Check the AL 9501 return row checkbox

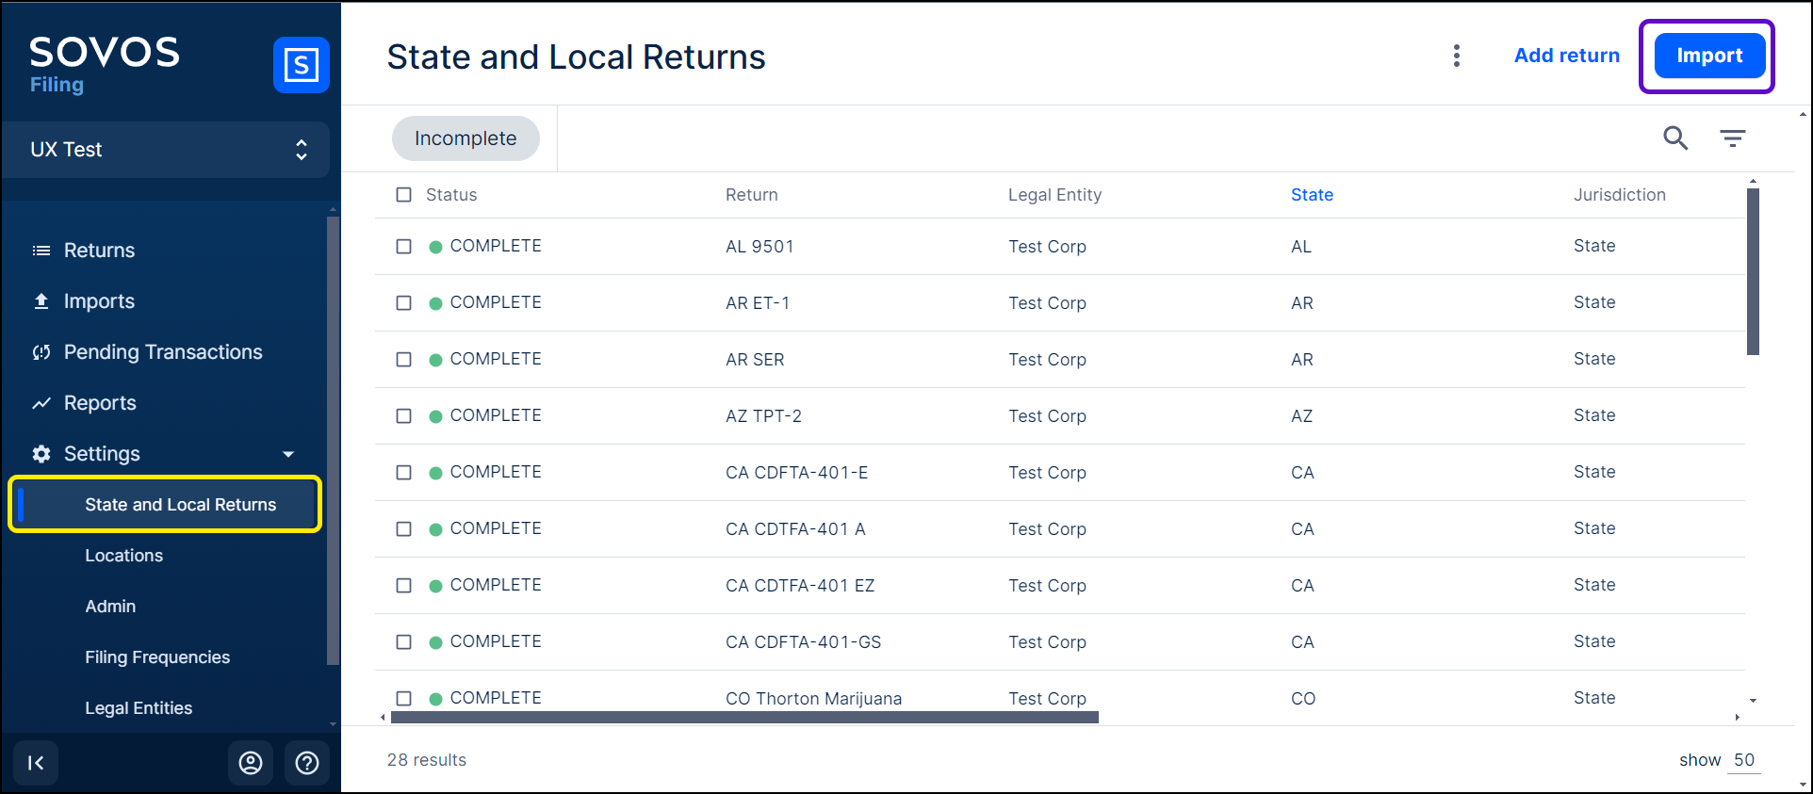(404, 247)
